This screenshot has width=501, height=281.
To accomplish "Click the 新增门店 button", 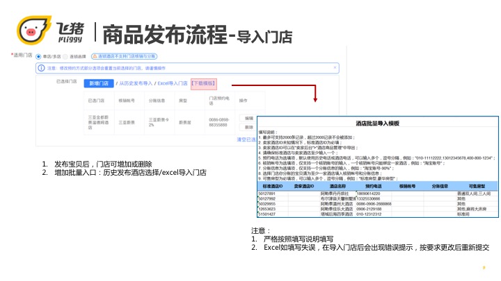I will click(99, 83).
